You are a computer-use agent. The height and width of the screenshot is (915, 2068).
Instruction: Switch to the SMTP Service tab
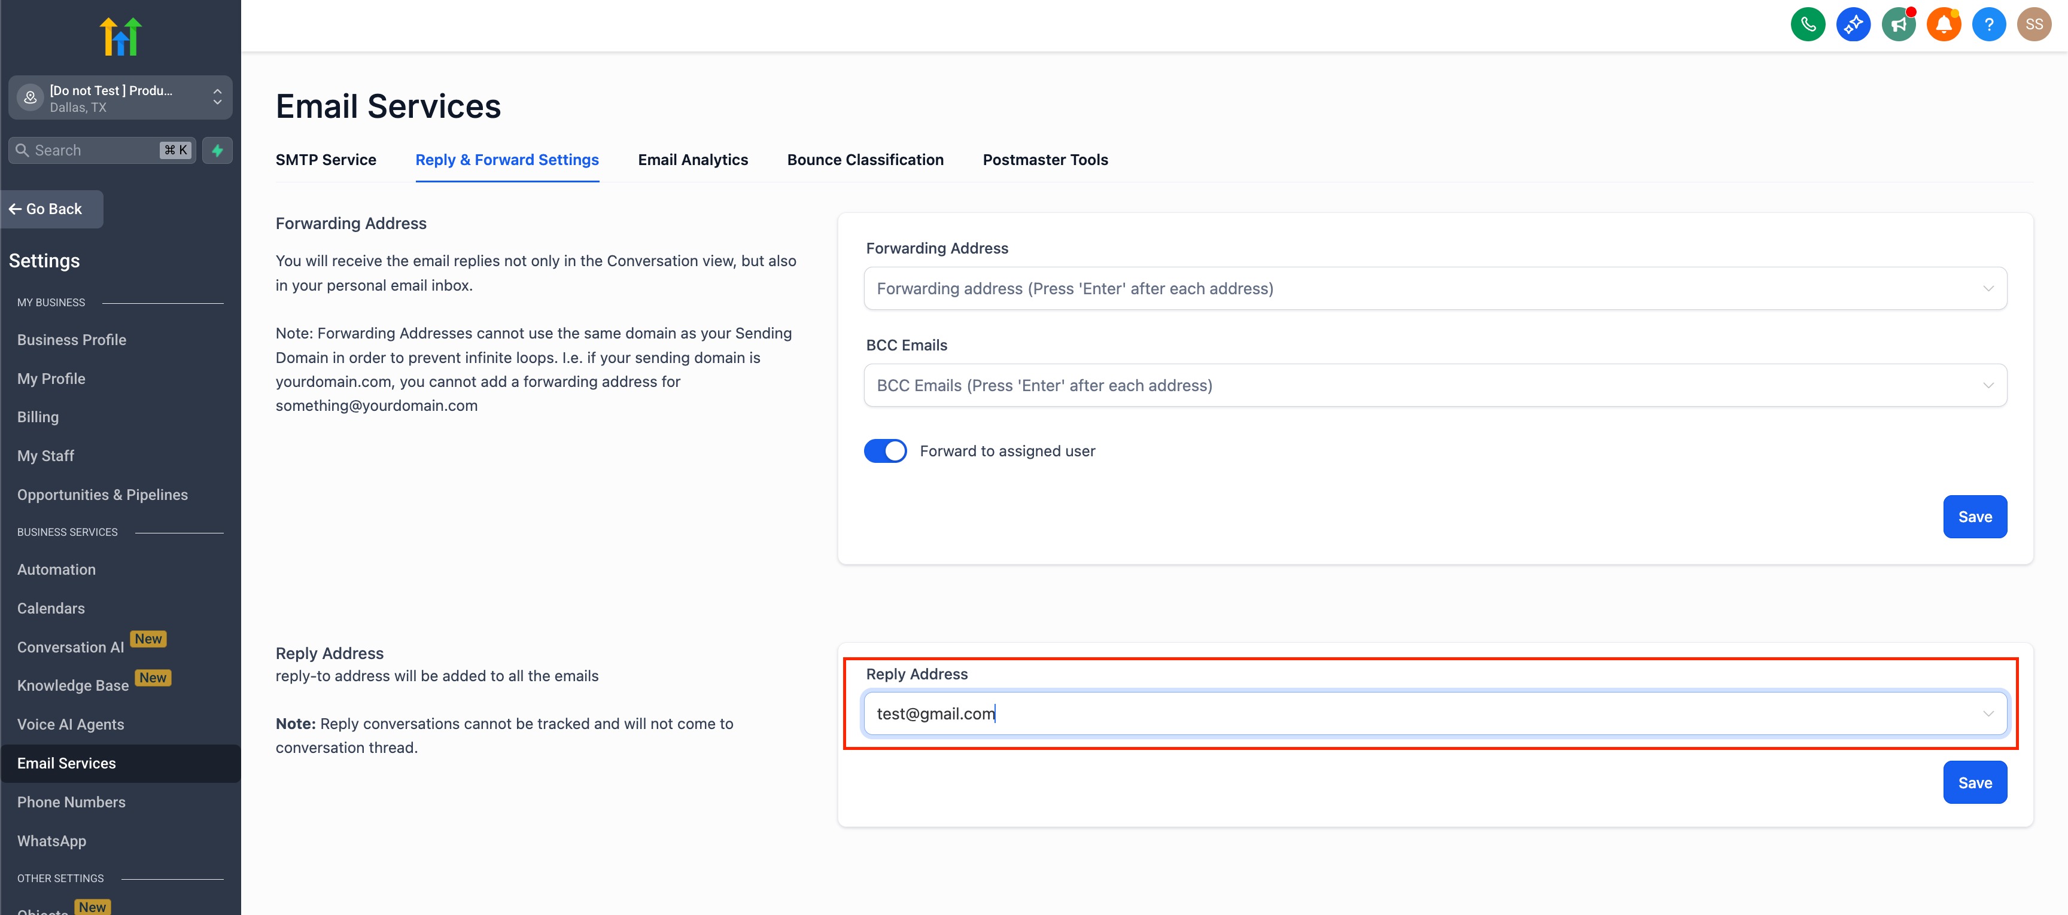326,160
